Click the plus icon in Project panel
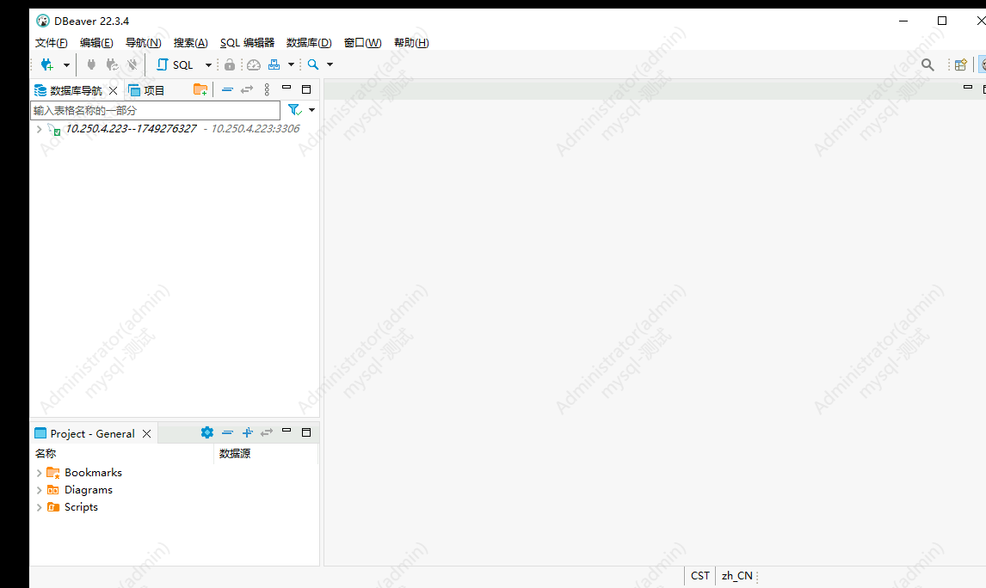The image size is (986, 588). click(x=247, y=432)
